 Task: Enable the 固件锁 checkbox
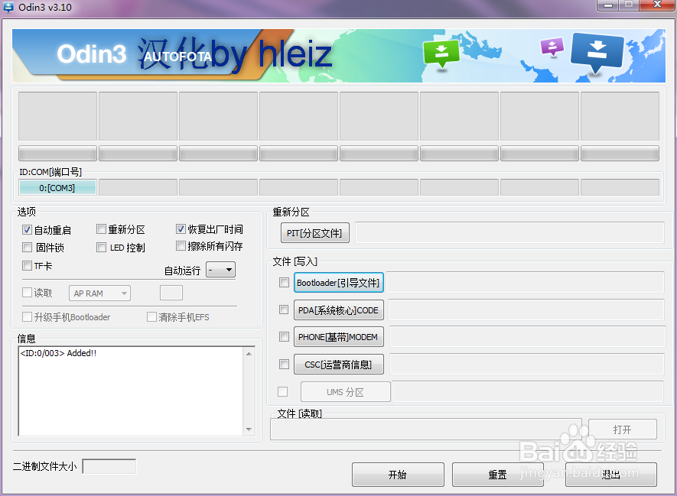tap(28, 248)
